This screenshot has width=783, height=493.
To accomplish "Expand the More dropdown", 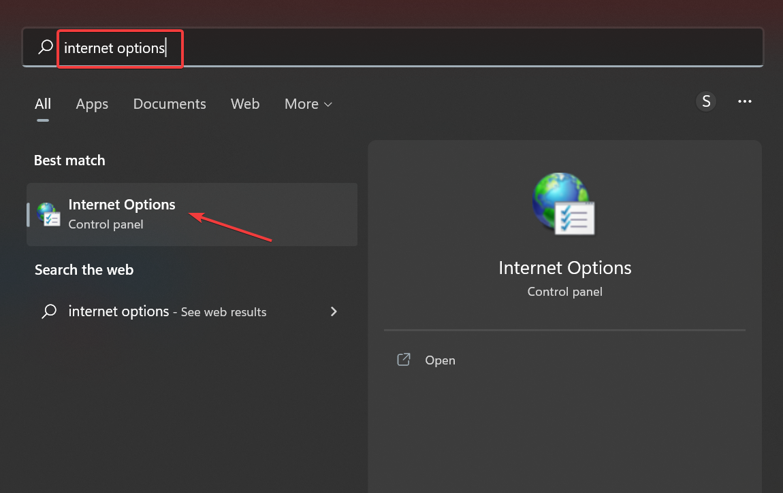I will click(x=308, y=103).
